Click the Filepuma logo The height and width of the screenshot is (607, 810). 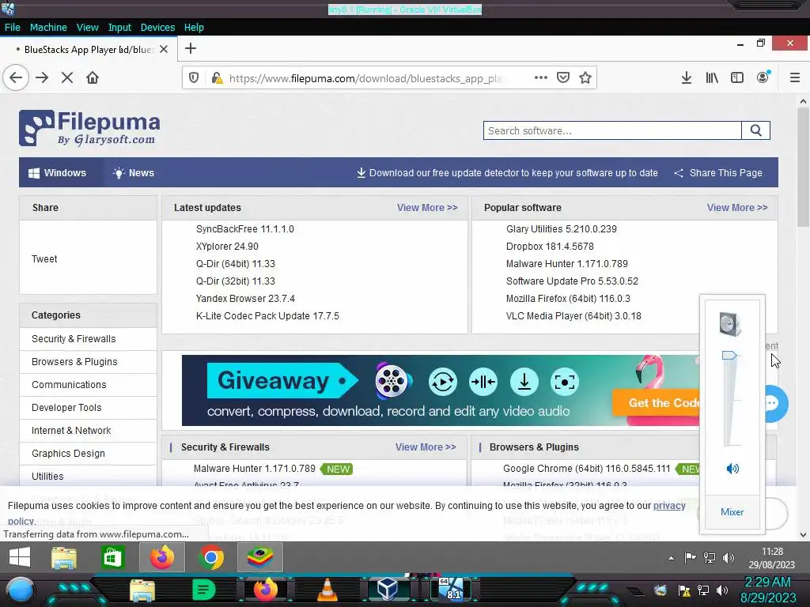[x=89, y=128]
